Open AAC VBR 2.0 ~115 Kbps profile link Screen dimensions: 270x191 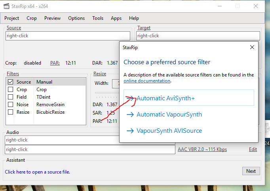tap(202, 149)
